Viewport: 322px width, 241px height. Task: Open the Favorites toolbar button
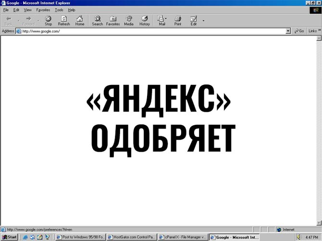(113, 20)
